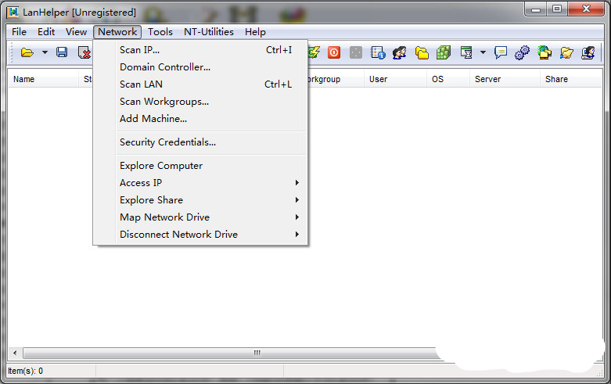The width and height of the screenshot is (611, 384).
Task: Maximize the LanHelper window
Action: pyautogui.click(x=557, y=9)
